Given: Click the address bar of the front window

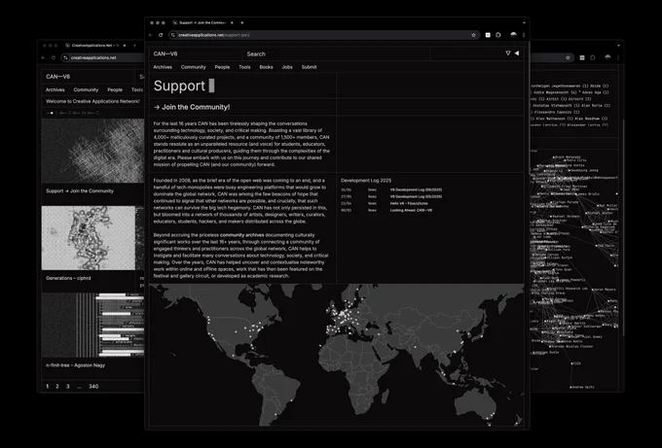Looking at the screenshot, I should pos(323,35).
